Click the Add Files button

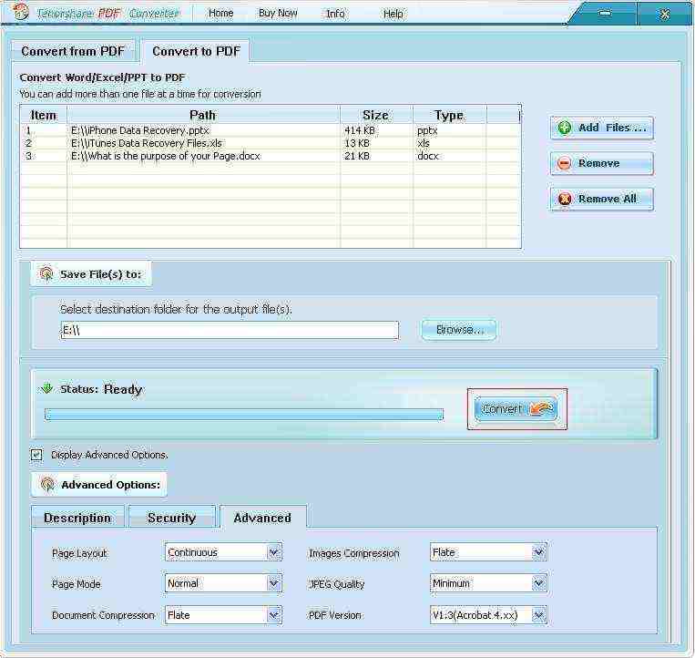coord(602,129)
